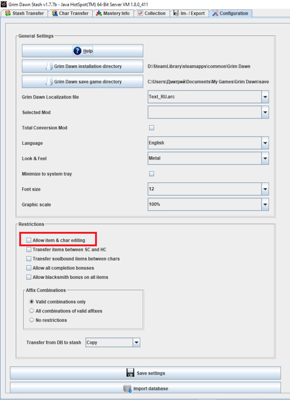Click the Import database icon
This screenshot has width=290, height=400.
click(x=127, y=389)
